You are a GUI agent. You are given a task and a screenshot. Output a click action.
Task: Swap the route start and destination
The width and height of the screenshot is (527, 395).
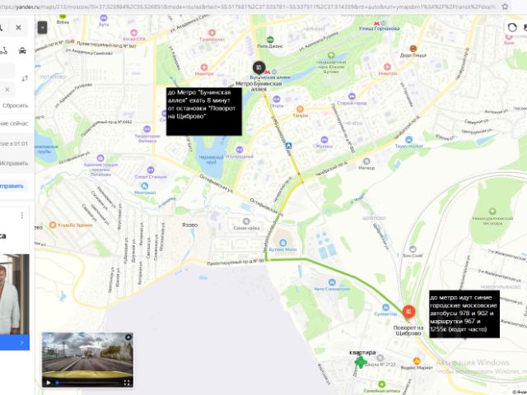[x=25, y=79]
